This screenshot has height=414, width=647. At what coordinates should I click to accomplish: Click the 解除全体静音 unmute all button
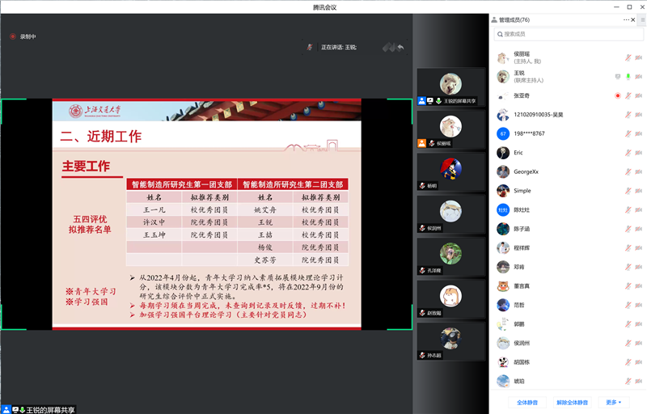tap(572, 402)
